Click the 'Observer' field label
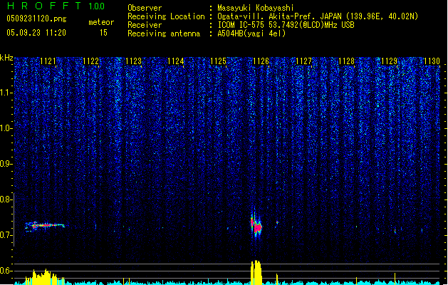Screen dimensions: 448x285 click(145, 8)
